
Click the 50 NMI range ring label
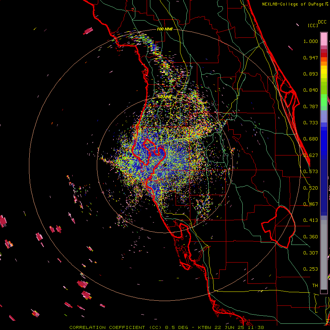pyautogui.click(x=165, y=97)
